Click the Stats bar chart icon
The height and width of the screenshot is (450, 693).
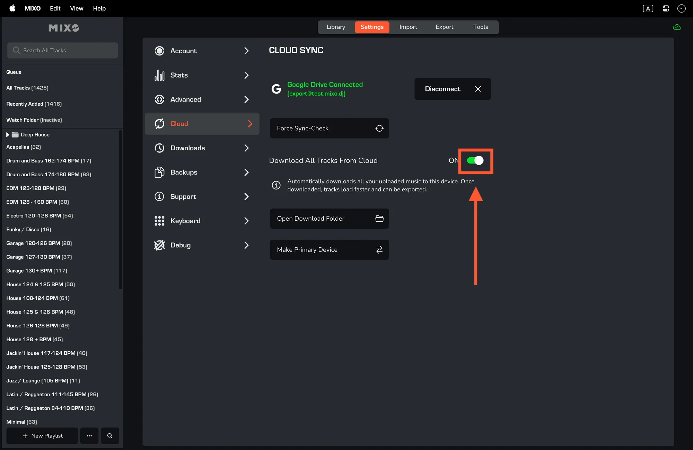pyautogui.click(x=159, y=75)
